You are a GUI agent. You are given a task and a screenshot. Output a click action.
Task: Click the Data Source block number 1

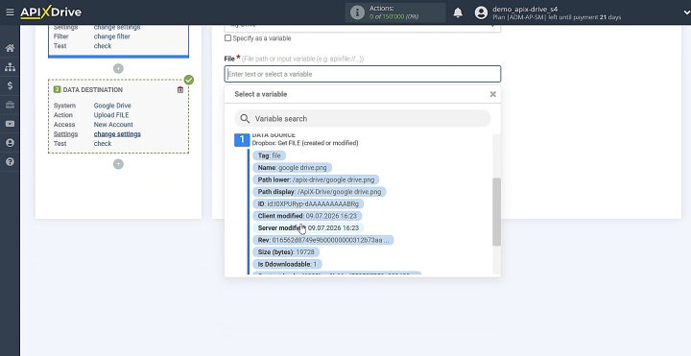tap(242, 140)
